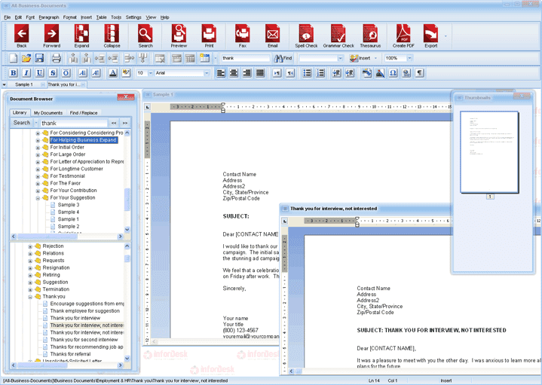The height and width of the screenshot is (385, 542).
Task: Toggle align right
Action: pos(247,73)
